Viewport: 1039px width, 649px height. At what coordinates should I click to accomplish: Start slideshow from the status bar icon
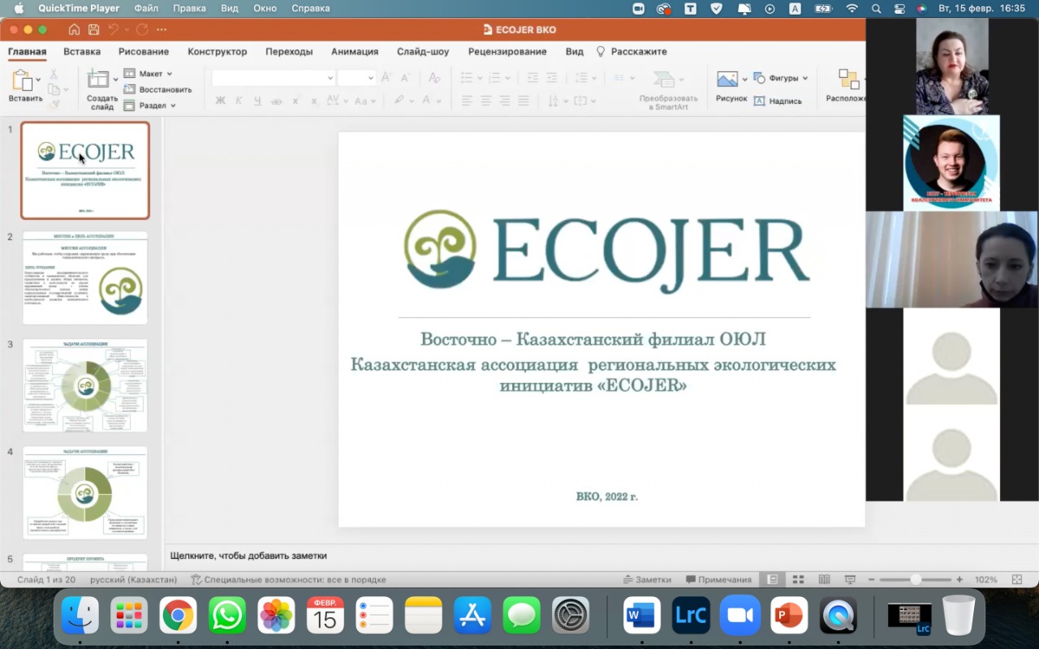(x=850, y=580)
